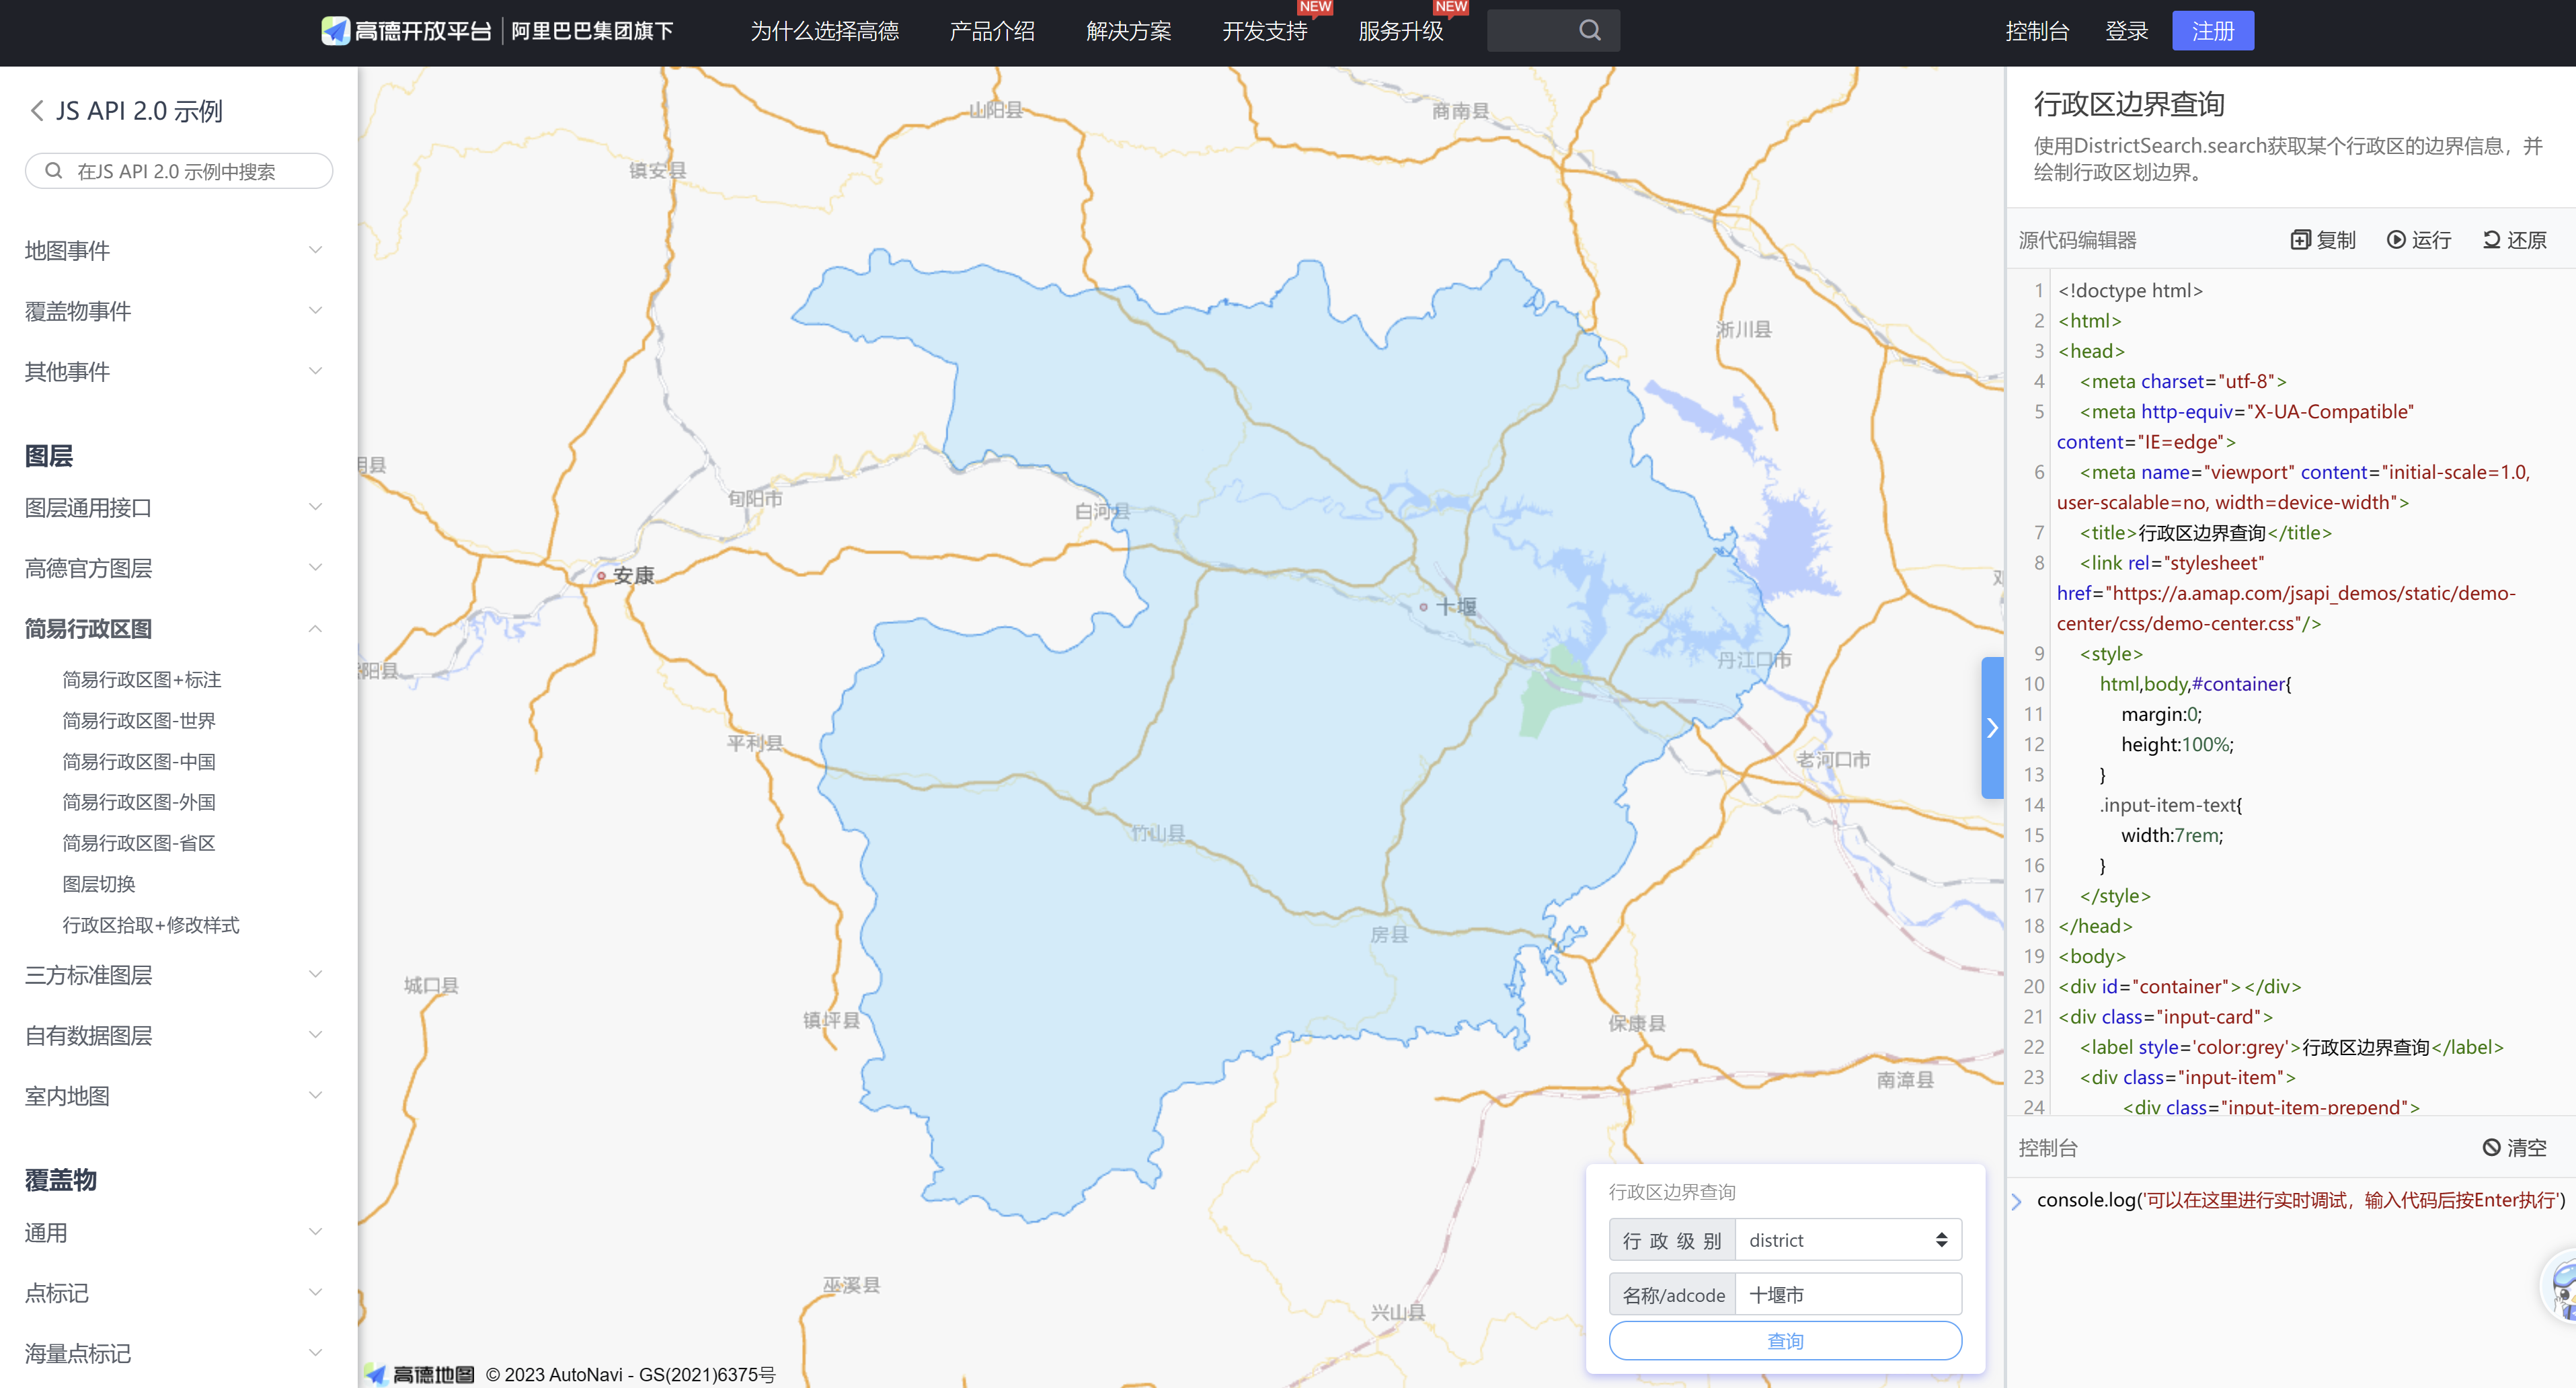
Task: Click the 复制 copy icon in code editor
Action: tap(2300, 240)
